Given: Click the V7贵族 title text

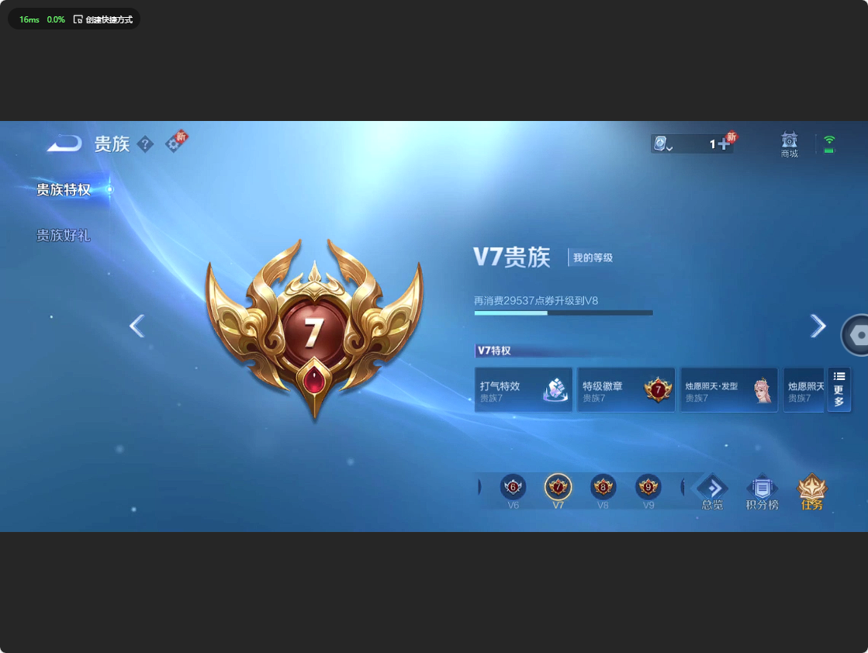Looking at the screenshot, I should (512, 257).
